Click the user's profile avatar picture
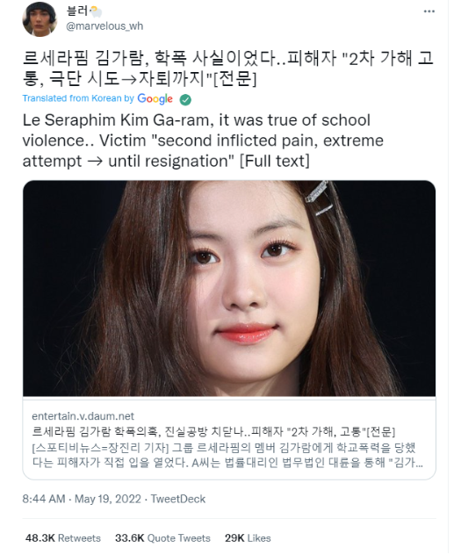The image size is (461, 555). 40,19
